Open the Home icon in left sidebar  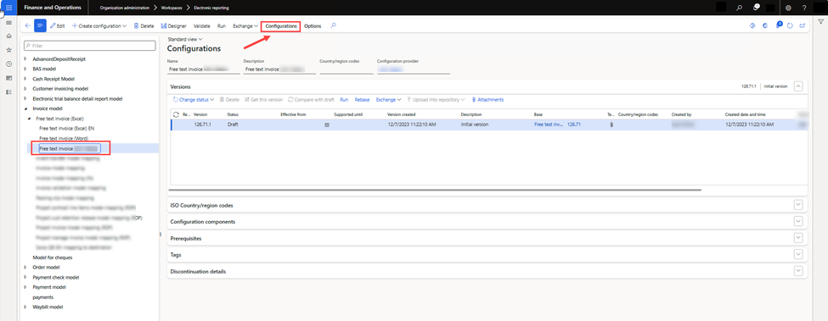point(8,36)
